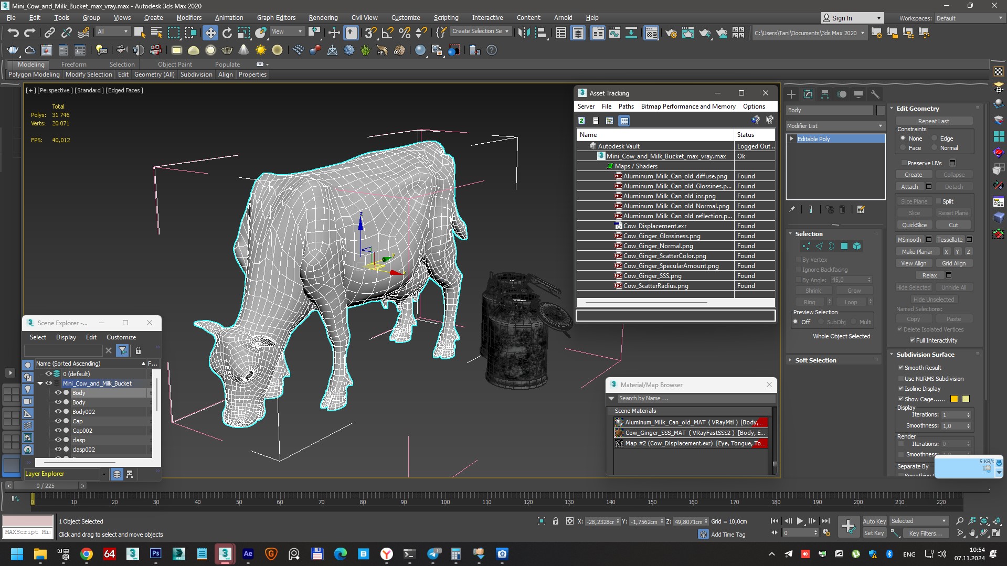Open the Modifiers menu

pos(189,18)
